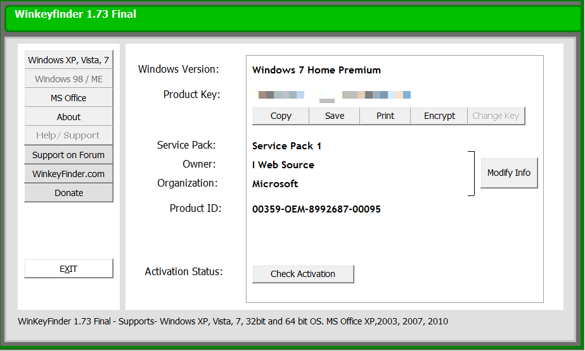Select Product ID 00359-OEM-8992687-00095

click(x=316, y=209)
